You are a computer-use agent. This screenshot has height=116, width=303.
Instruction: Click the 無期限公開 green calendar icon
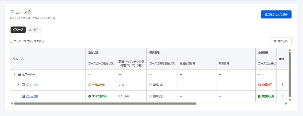coord(259,96)
